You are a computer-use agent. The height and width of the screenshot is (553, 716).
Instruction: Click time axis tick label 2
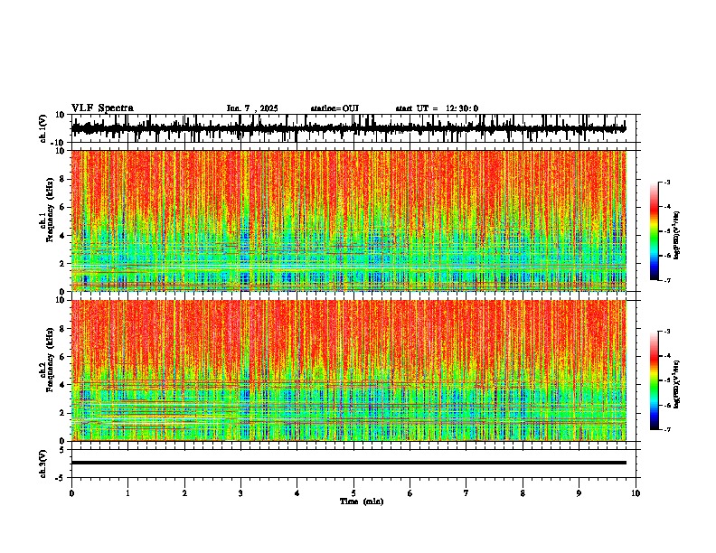click(x=184, y=493)
